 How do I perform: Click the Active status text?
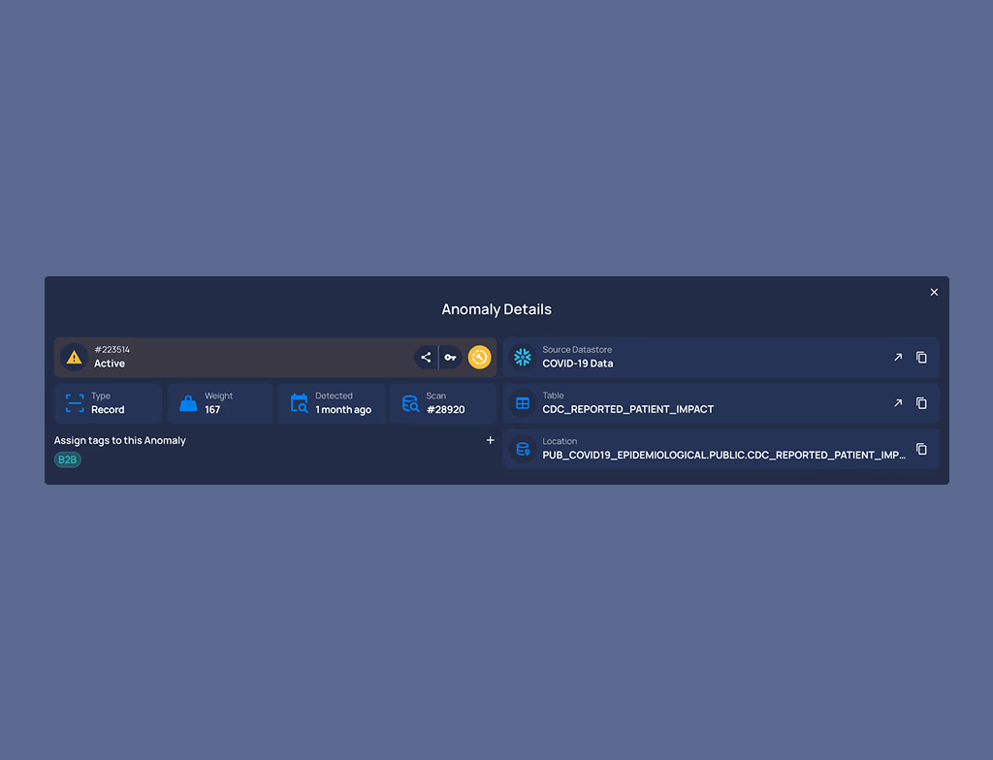point(110,364)
